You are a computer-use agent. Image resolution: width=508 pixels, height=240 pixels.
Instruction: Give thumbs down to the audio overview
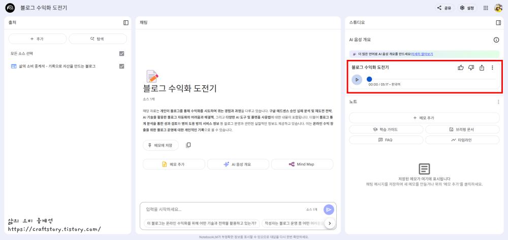471,67
